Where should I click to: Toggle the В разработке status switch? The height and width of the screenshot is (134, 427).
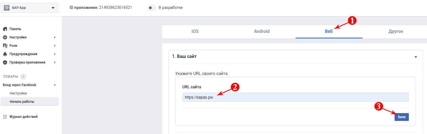(x=152, y=8)
